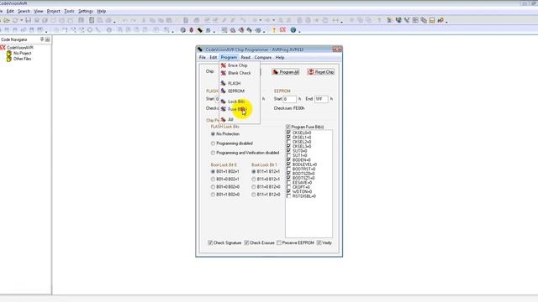The image size is (538, 302).
Task: Toggle the Check Signature checkbox
Action: (210, 242)
